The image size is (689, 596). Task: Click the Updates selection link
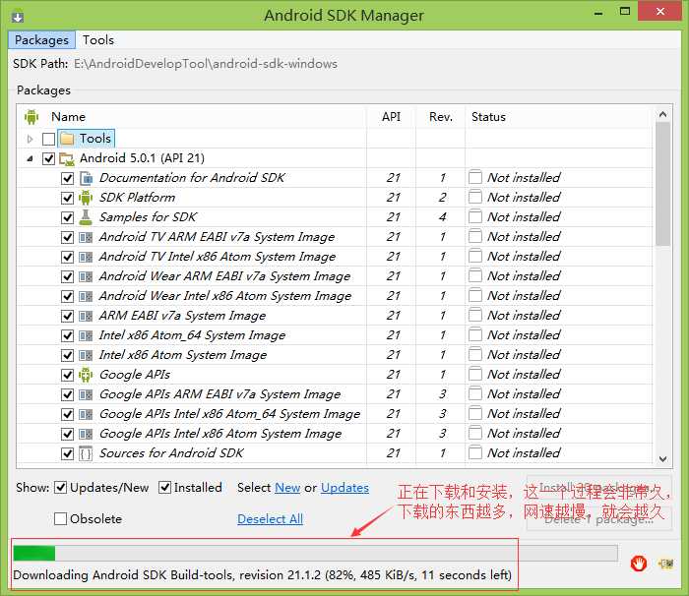(344, 488)
